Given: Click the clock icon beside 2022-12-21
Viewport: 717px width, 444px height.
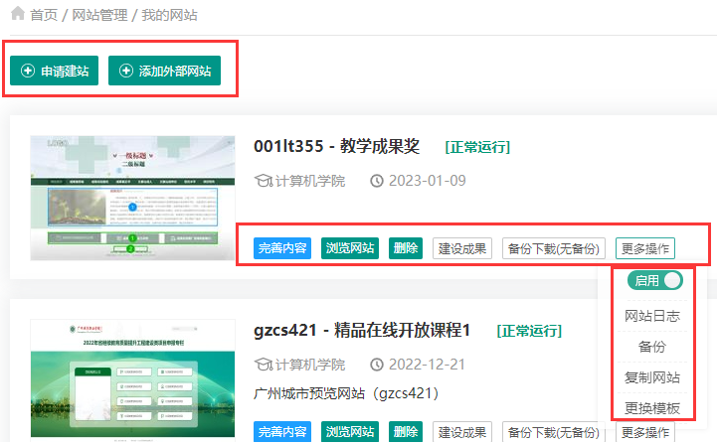Looking at the screenshot, I should point(377,365).
